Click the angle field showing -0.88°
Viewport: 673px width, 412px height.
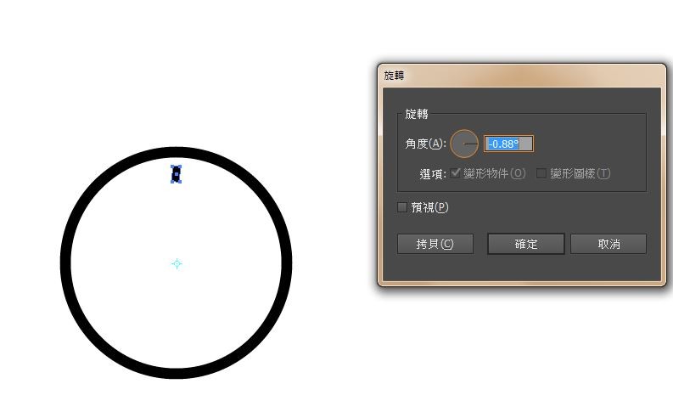[508, 144]
